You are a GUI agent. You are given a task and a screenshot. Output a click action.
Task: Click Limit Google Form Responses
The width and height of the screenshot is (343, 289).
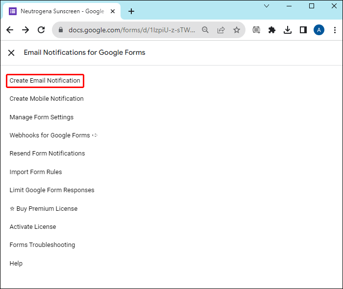click(52, 190)
